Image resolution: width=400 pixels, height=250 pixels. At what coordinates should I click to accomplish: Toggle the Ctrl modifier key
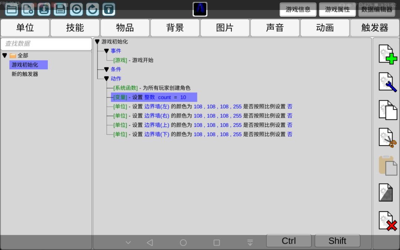pos(289,241)
